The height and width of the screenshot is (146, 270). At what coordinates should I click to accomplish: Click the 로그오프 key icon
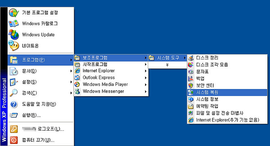(14, 129)
